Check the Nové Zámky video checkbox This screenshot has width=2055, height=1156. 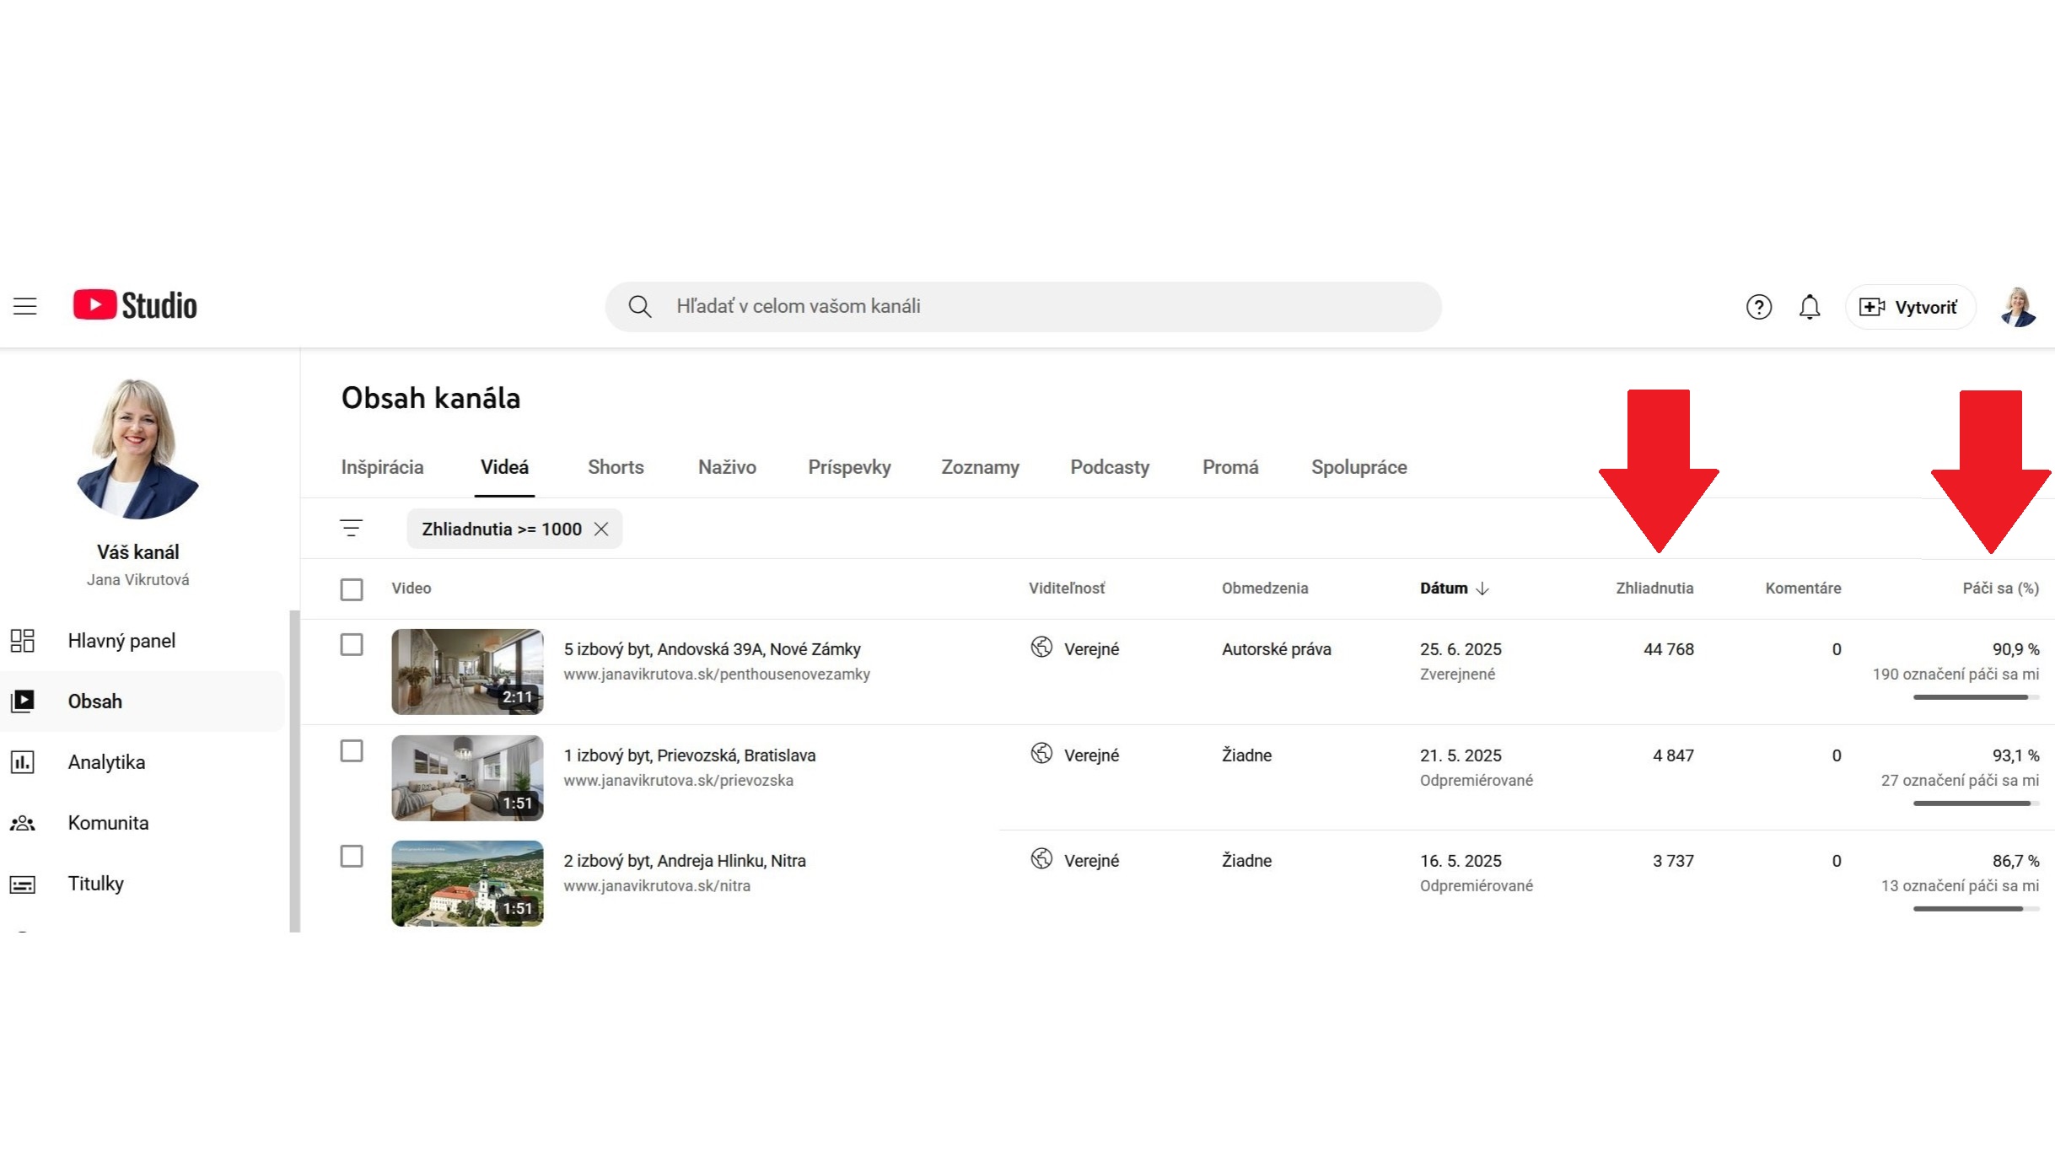tap(352, 645)
